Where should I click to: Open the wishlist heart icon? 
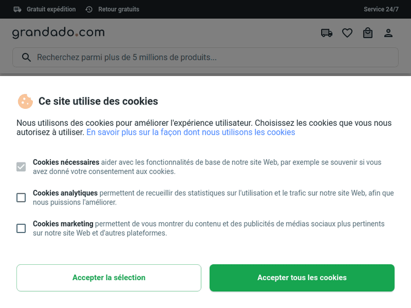347,33
